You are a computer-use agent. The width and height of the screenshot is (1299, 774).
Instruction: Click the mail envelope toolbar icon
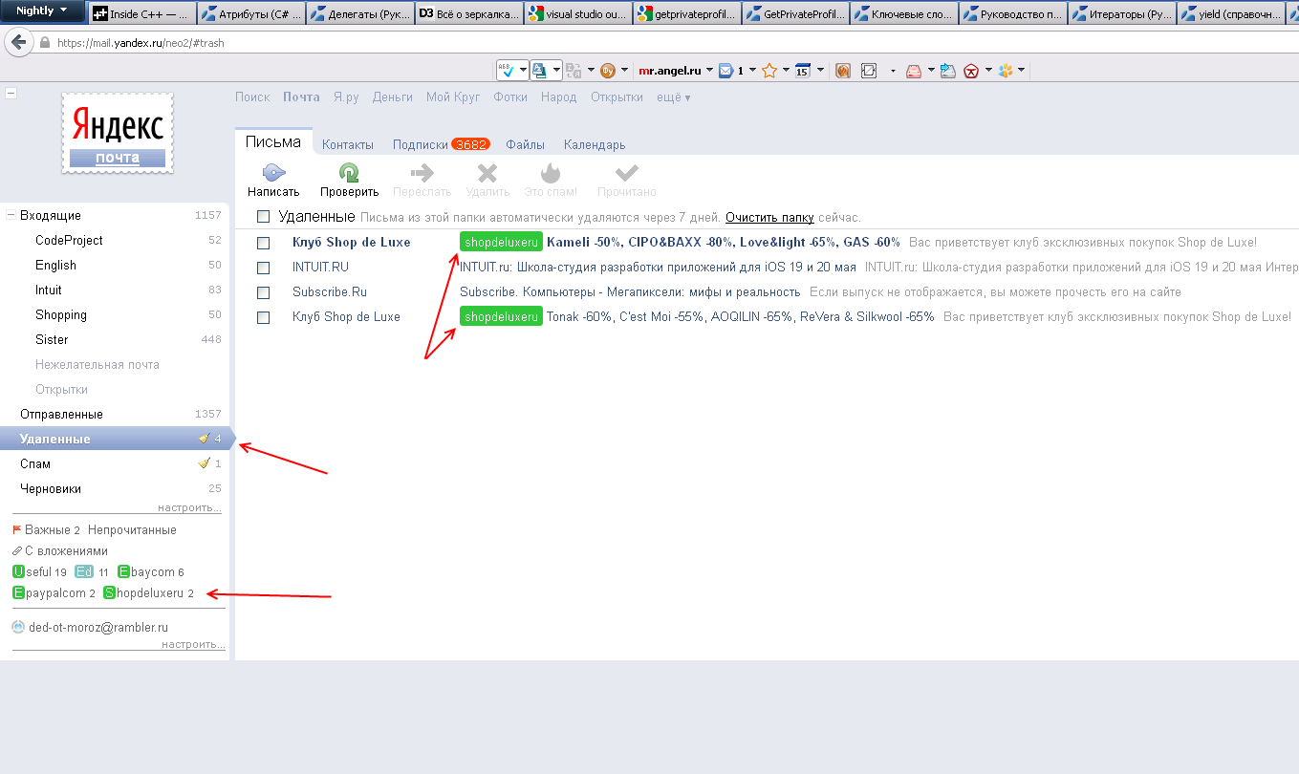tap(726, 71)
